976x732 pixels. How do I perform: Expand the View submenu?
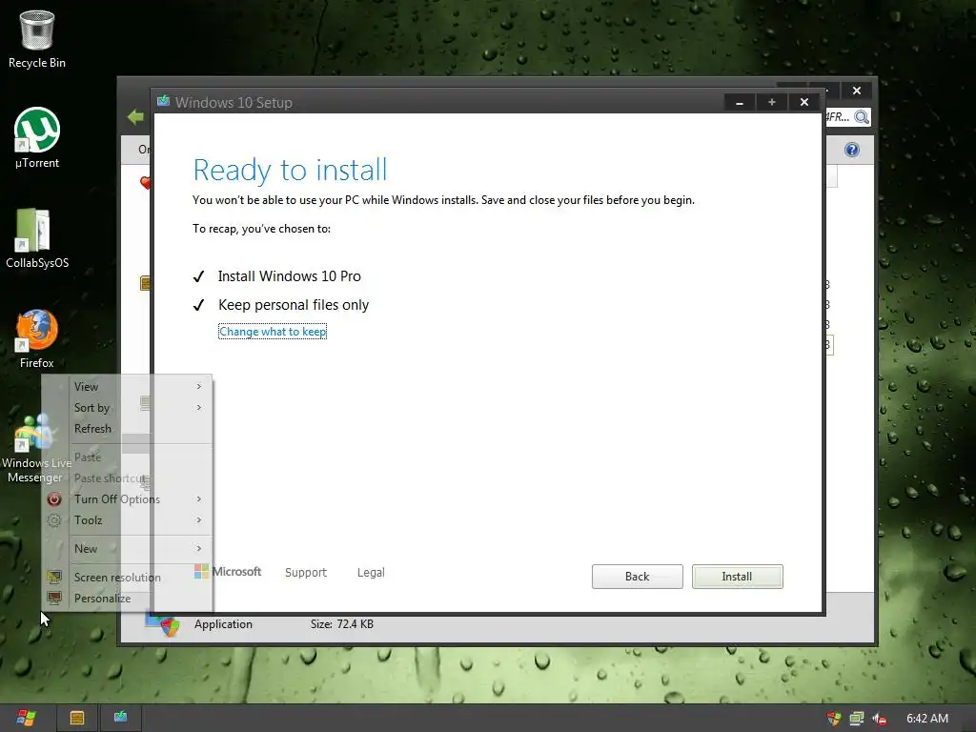tap(128, 387)
